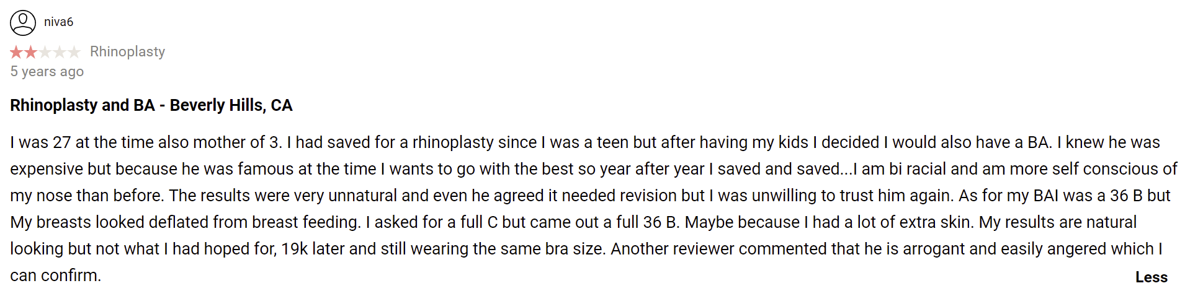The width and height of the screenshot is (1185, 304).
Task: Open the niva6 username profile link
Action: (x=58, y=22)
